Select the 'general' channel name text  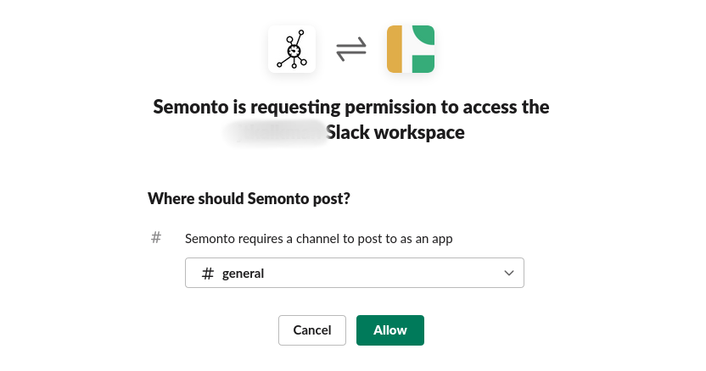(x=243, y=274)
